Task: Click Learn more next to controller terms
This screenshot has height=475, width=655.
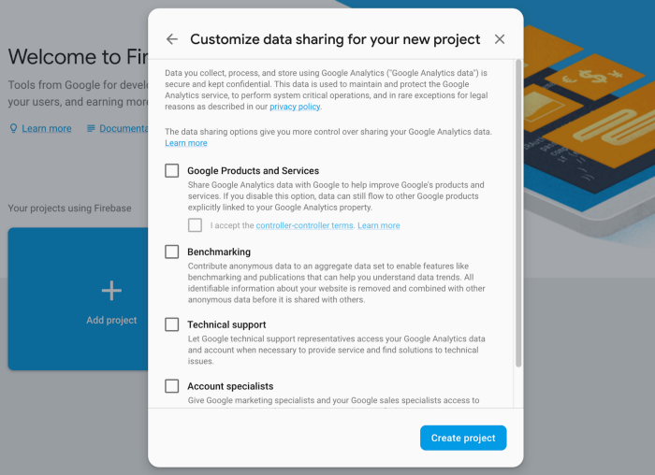Action: pyautogui.click(x=378, y=225)
